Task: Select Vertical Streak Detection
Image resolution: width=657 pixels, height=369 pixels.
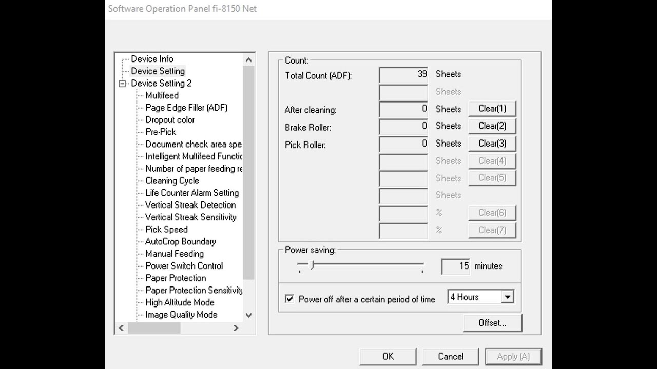Action: (x=190, y=205)
